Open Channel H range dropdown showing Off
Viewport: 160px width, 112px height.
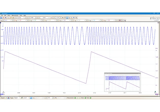point(111,20)
